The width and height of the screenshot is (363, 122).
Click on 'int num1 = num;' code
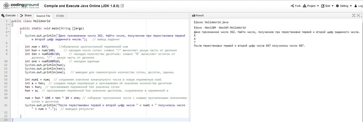click(38, 80)
